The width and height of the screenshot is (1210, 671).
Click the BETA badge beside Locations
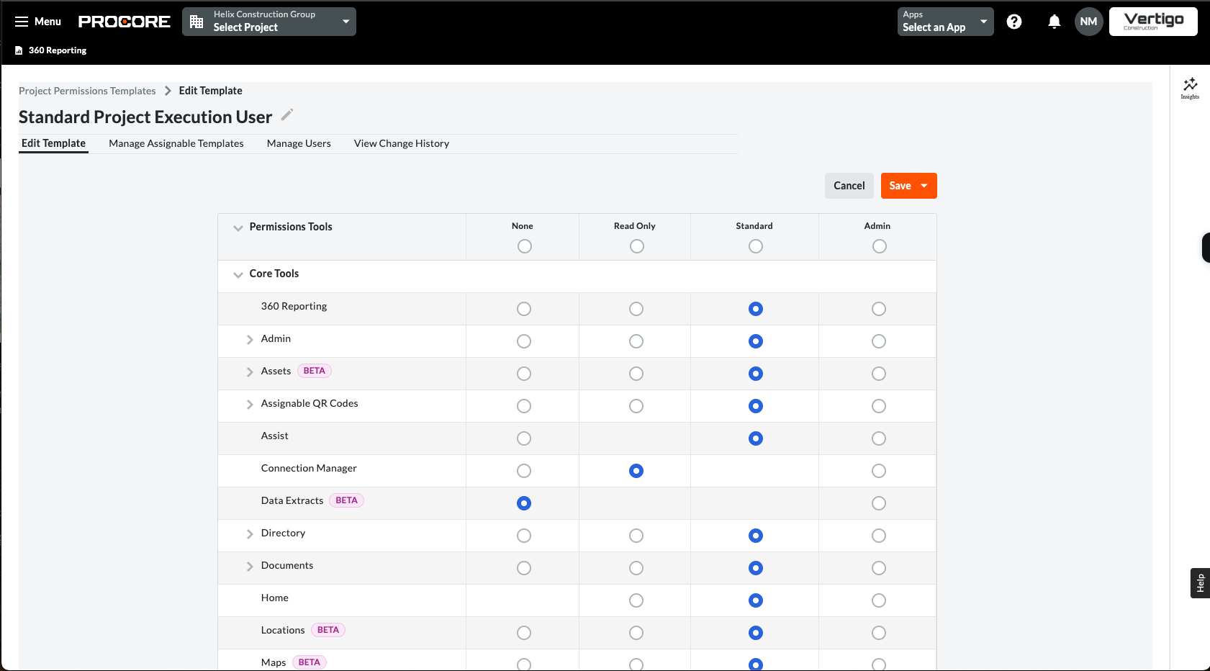tap(328, 630)
